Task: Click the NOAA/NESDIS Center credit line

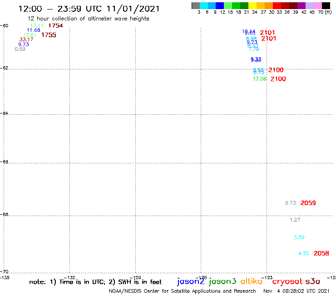Action: coord(183,291)
